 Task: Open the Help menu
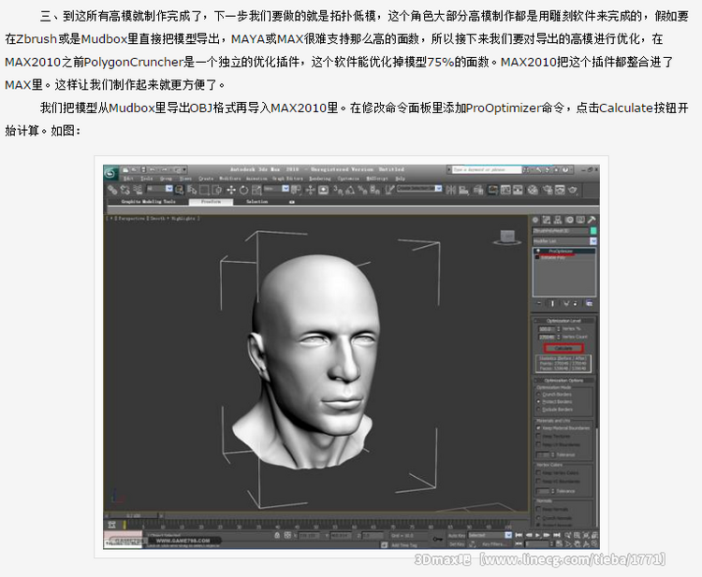point(401,179)
